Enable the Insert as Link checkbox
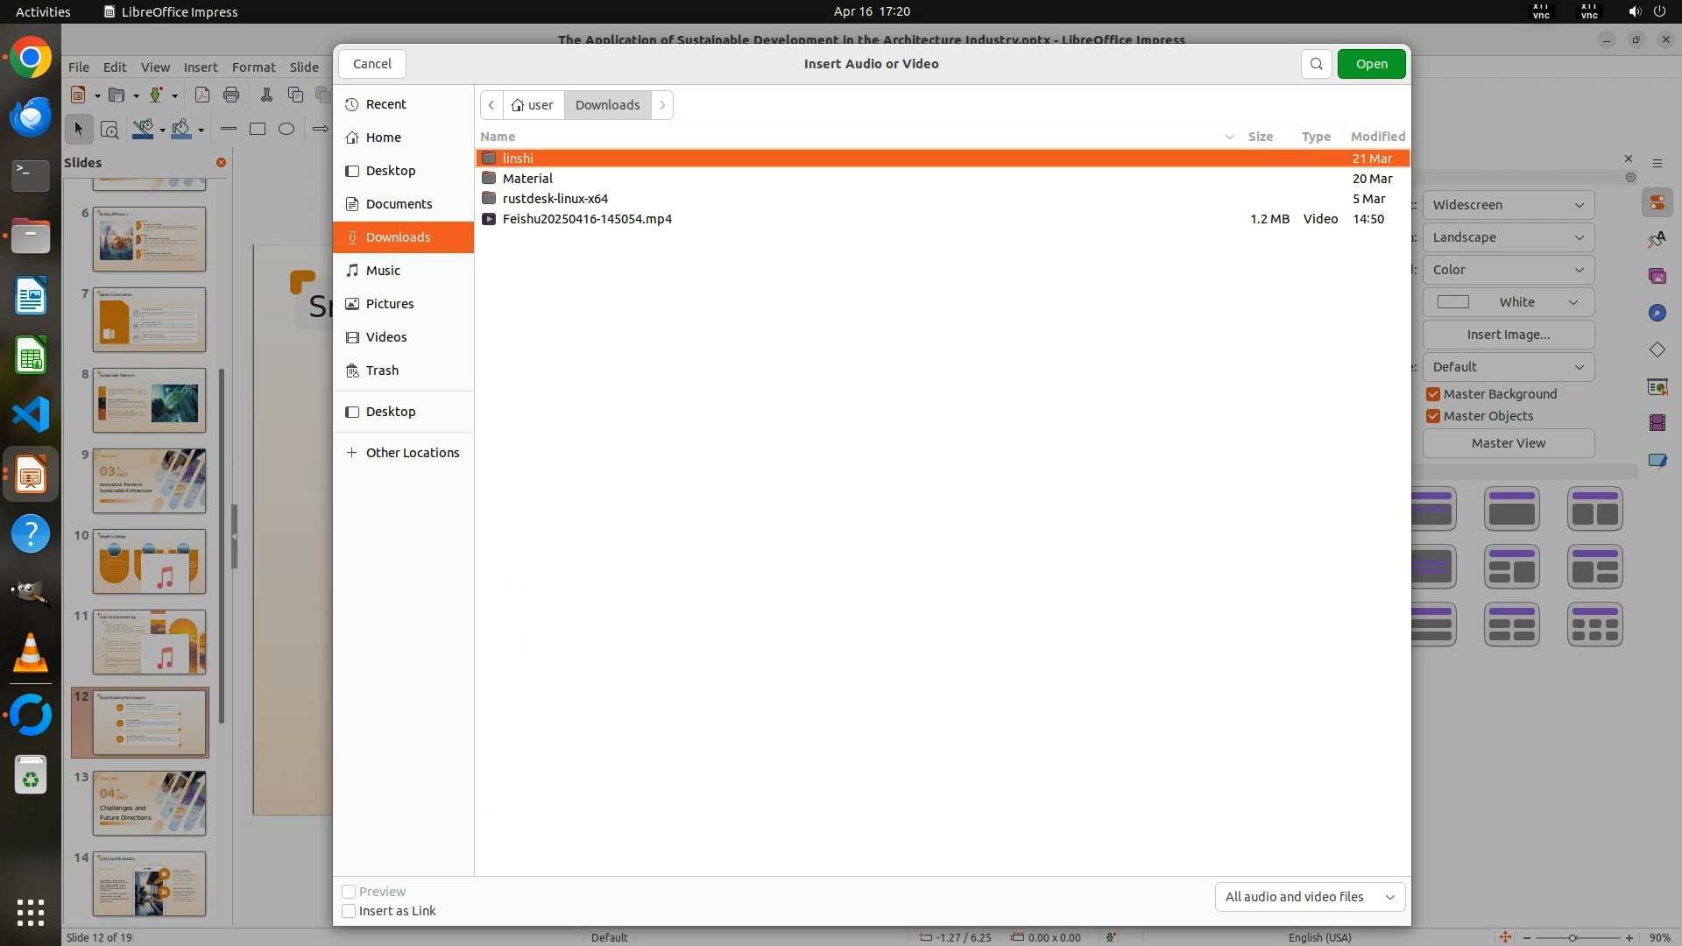The width and height of the screenshot is (1682, 946). click(349, 911)
